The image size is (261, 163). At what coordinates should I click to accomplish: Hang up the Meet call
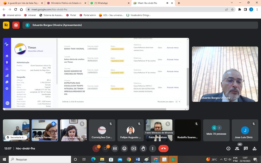163,149
